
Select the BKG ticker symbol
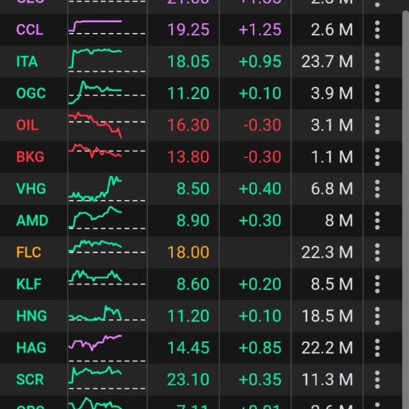click(x=30, y=157)
